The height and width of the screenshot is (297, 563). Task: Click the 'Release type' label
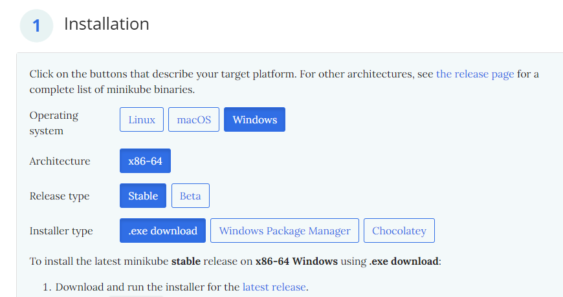click(x=60, y=196)
